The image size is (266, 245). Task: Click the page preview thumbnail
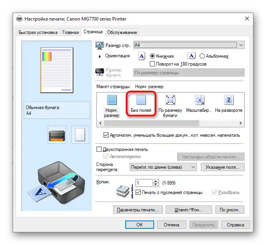pyautogui.click(x=57, y=70)
